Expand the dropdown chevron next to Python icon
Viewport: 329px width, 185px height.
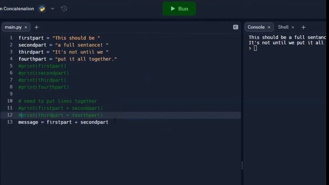click(52, 9)
